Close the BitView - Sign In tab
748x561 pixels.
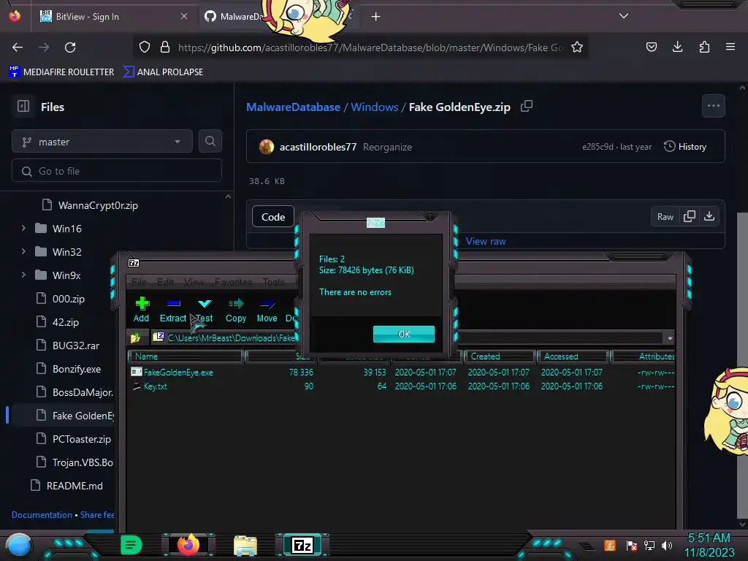[x=184, y=16]
